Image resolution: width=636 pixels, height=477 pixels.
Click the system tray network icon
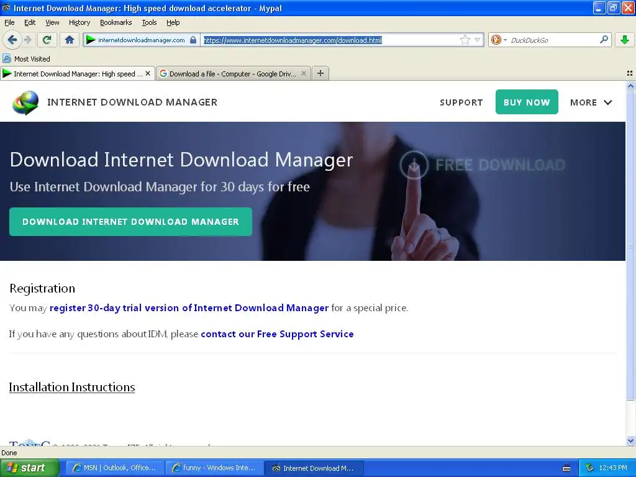(589, 468)
